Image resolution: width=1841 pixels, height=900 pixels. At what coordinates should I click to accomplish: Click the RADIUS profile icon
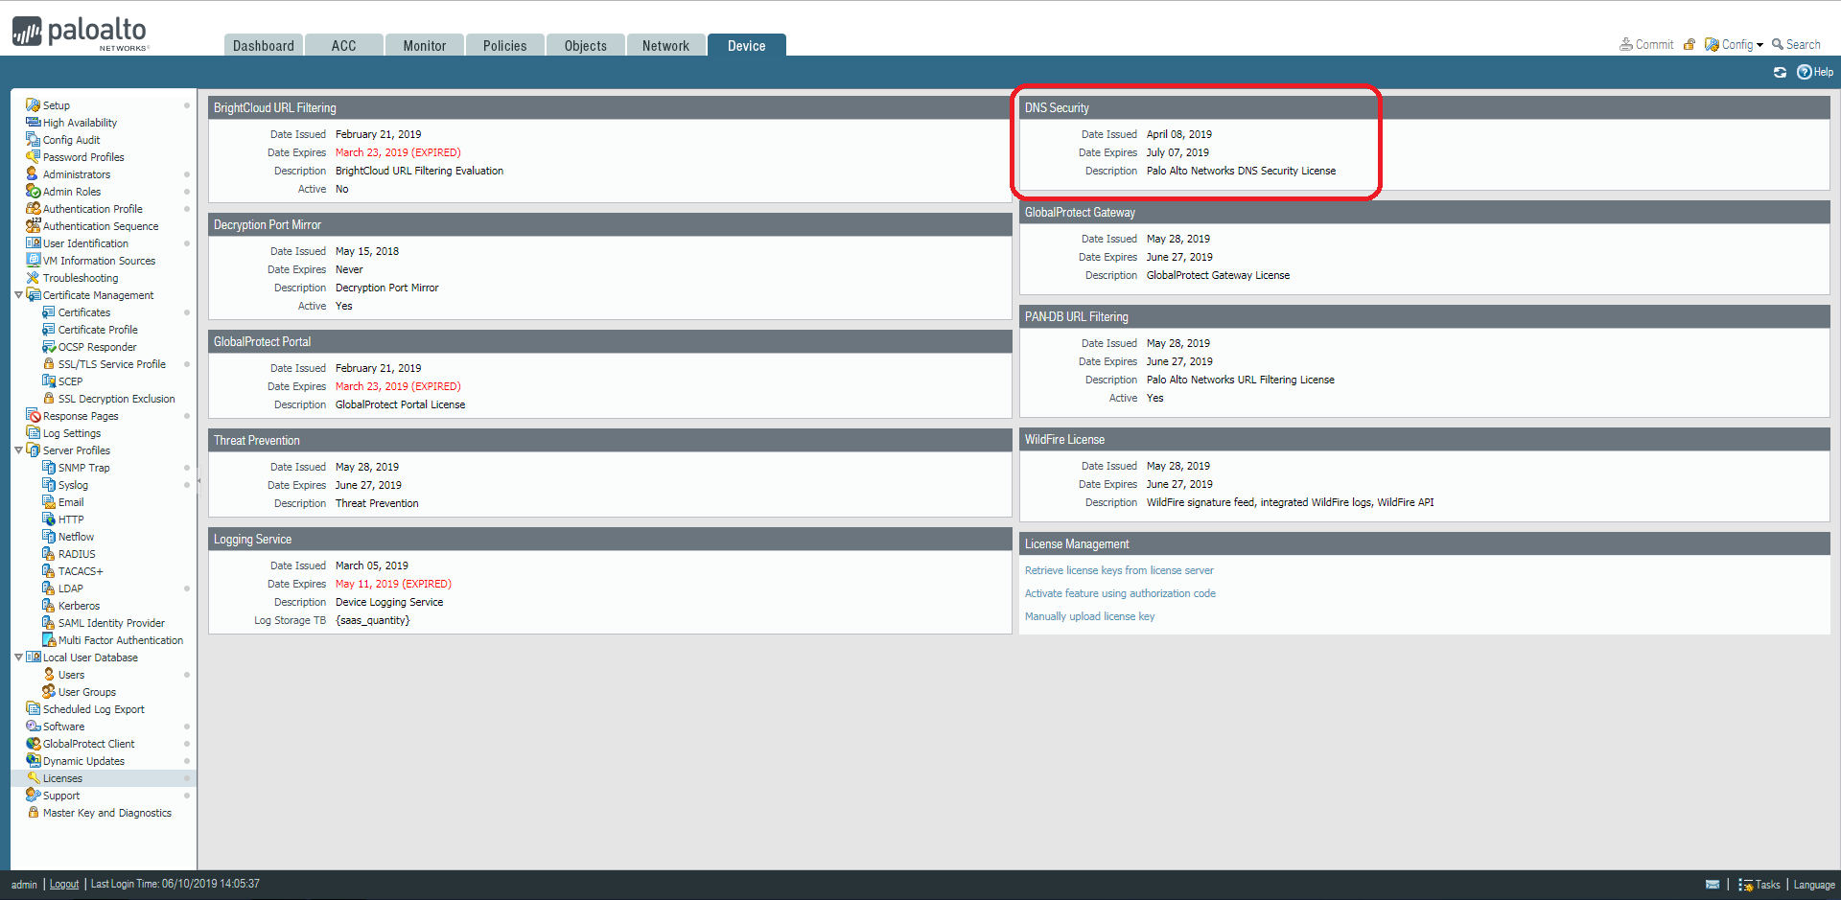coord(48,554)
